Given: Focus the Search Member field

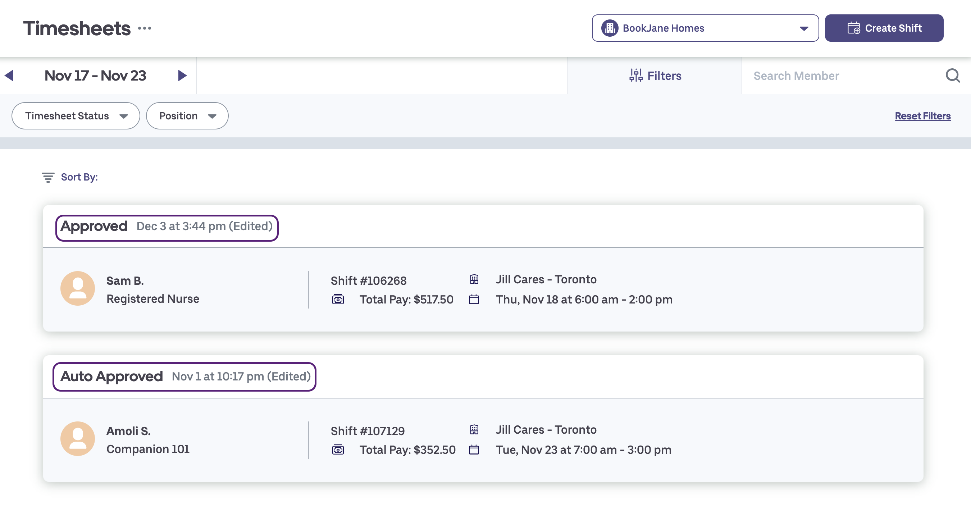Looking at the screenshot, I should [844, 76].
